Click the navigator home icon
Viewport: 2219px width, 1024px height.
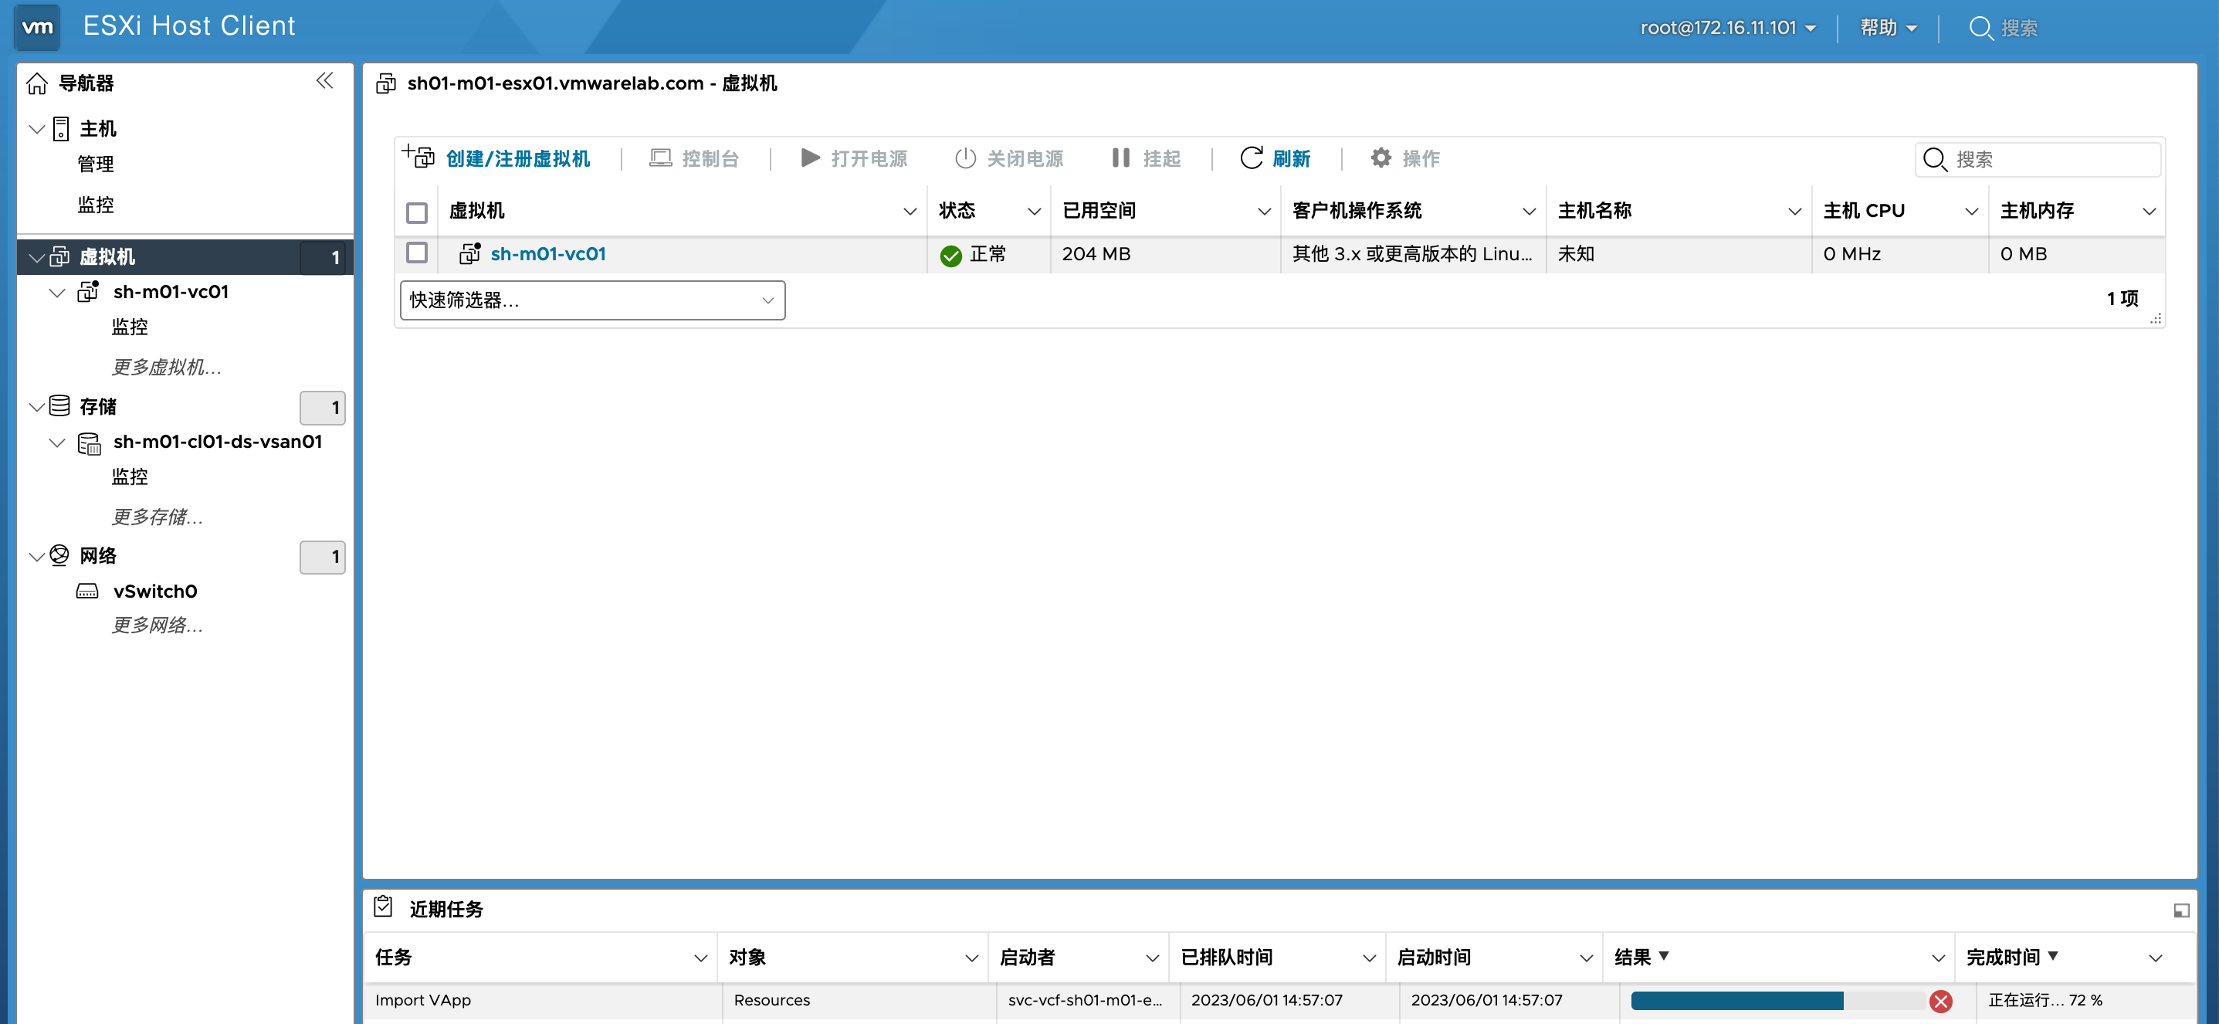[x=37, y=83]
